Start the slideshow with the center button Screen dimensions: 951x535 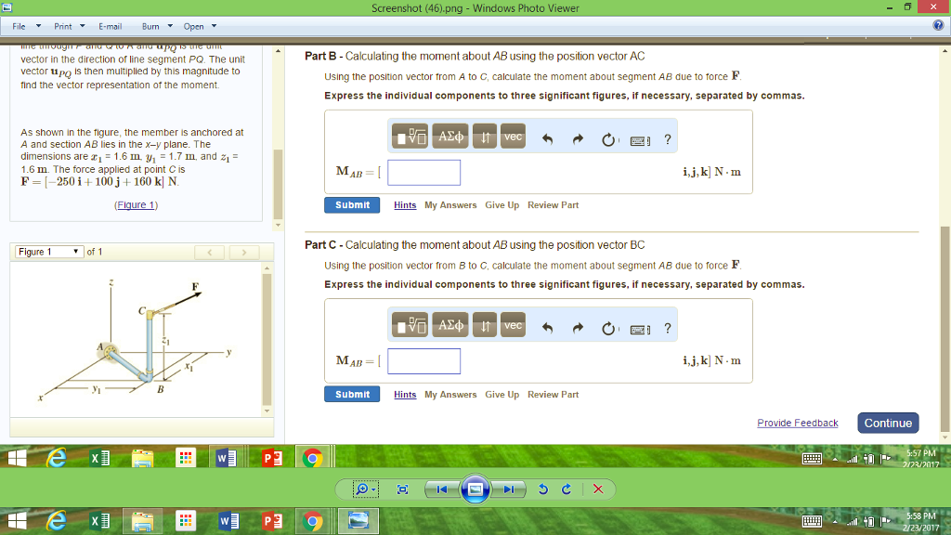(x=475, y=489)
